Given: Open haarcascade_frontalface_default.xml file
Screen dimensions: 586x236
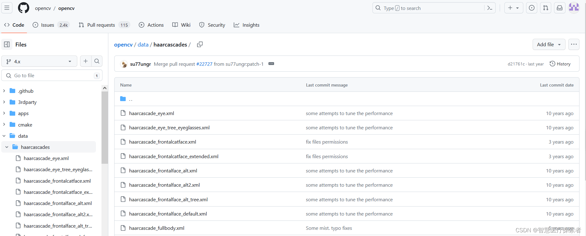Looking at the screenshot, I should 168,214.
